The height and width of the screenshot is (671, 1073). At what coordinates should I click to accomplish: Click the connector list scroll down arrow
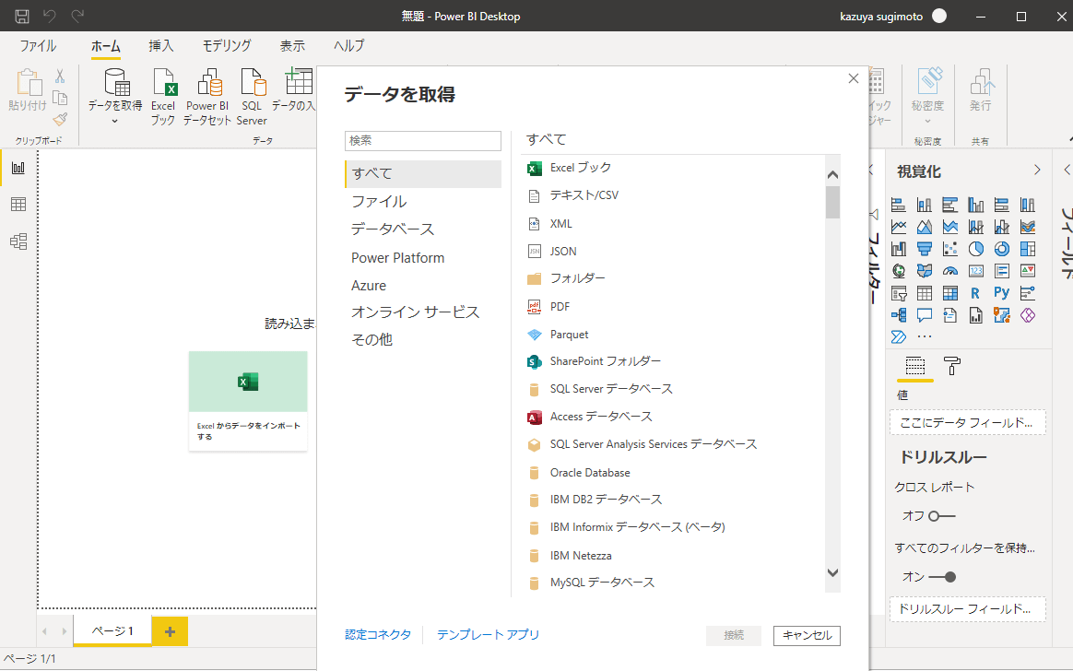(x=832, y=573)
